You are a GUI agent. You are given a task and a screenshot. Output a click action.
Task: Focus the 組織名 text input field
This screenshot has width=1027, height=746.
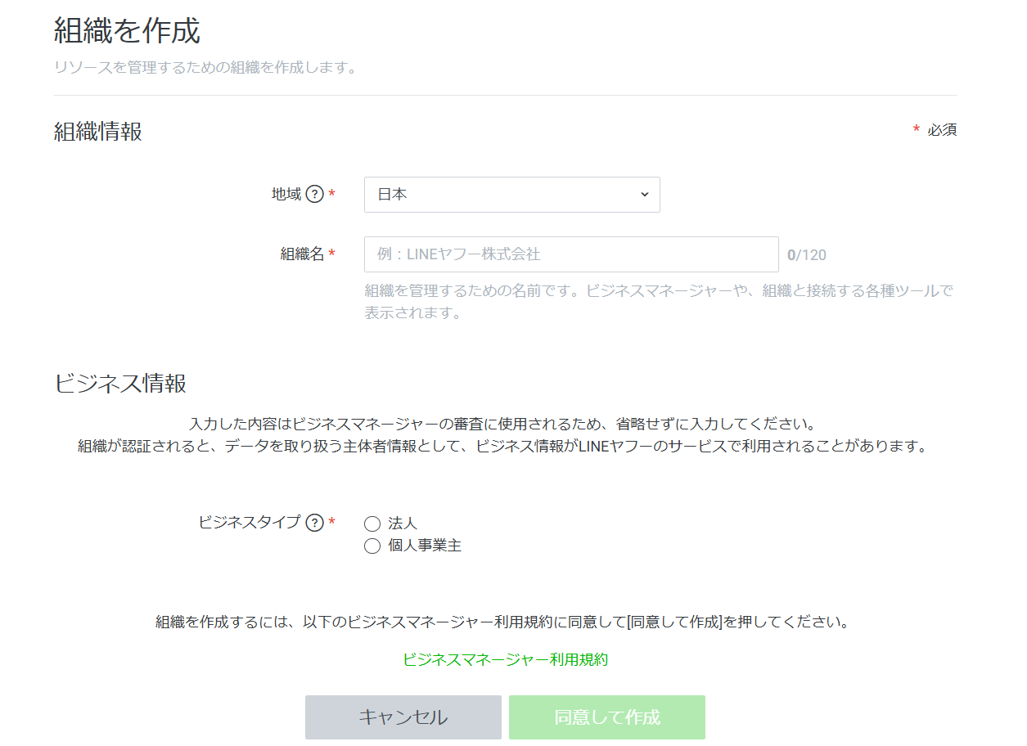pyautogui.click(x=570, y=254)
